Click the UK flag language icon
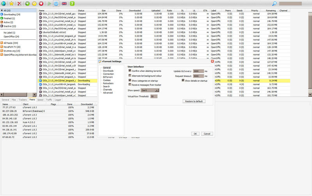This screenshot has width=312, height=196. coord(64,4)
